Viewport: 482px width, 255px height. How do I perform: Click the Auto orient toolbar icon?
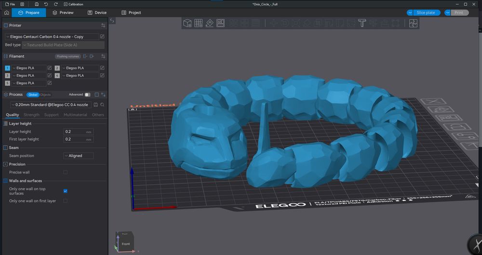click(209, 23)
